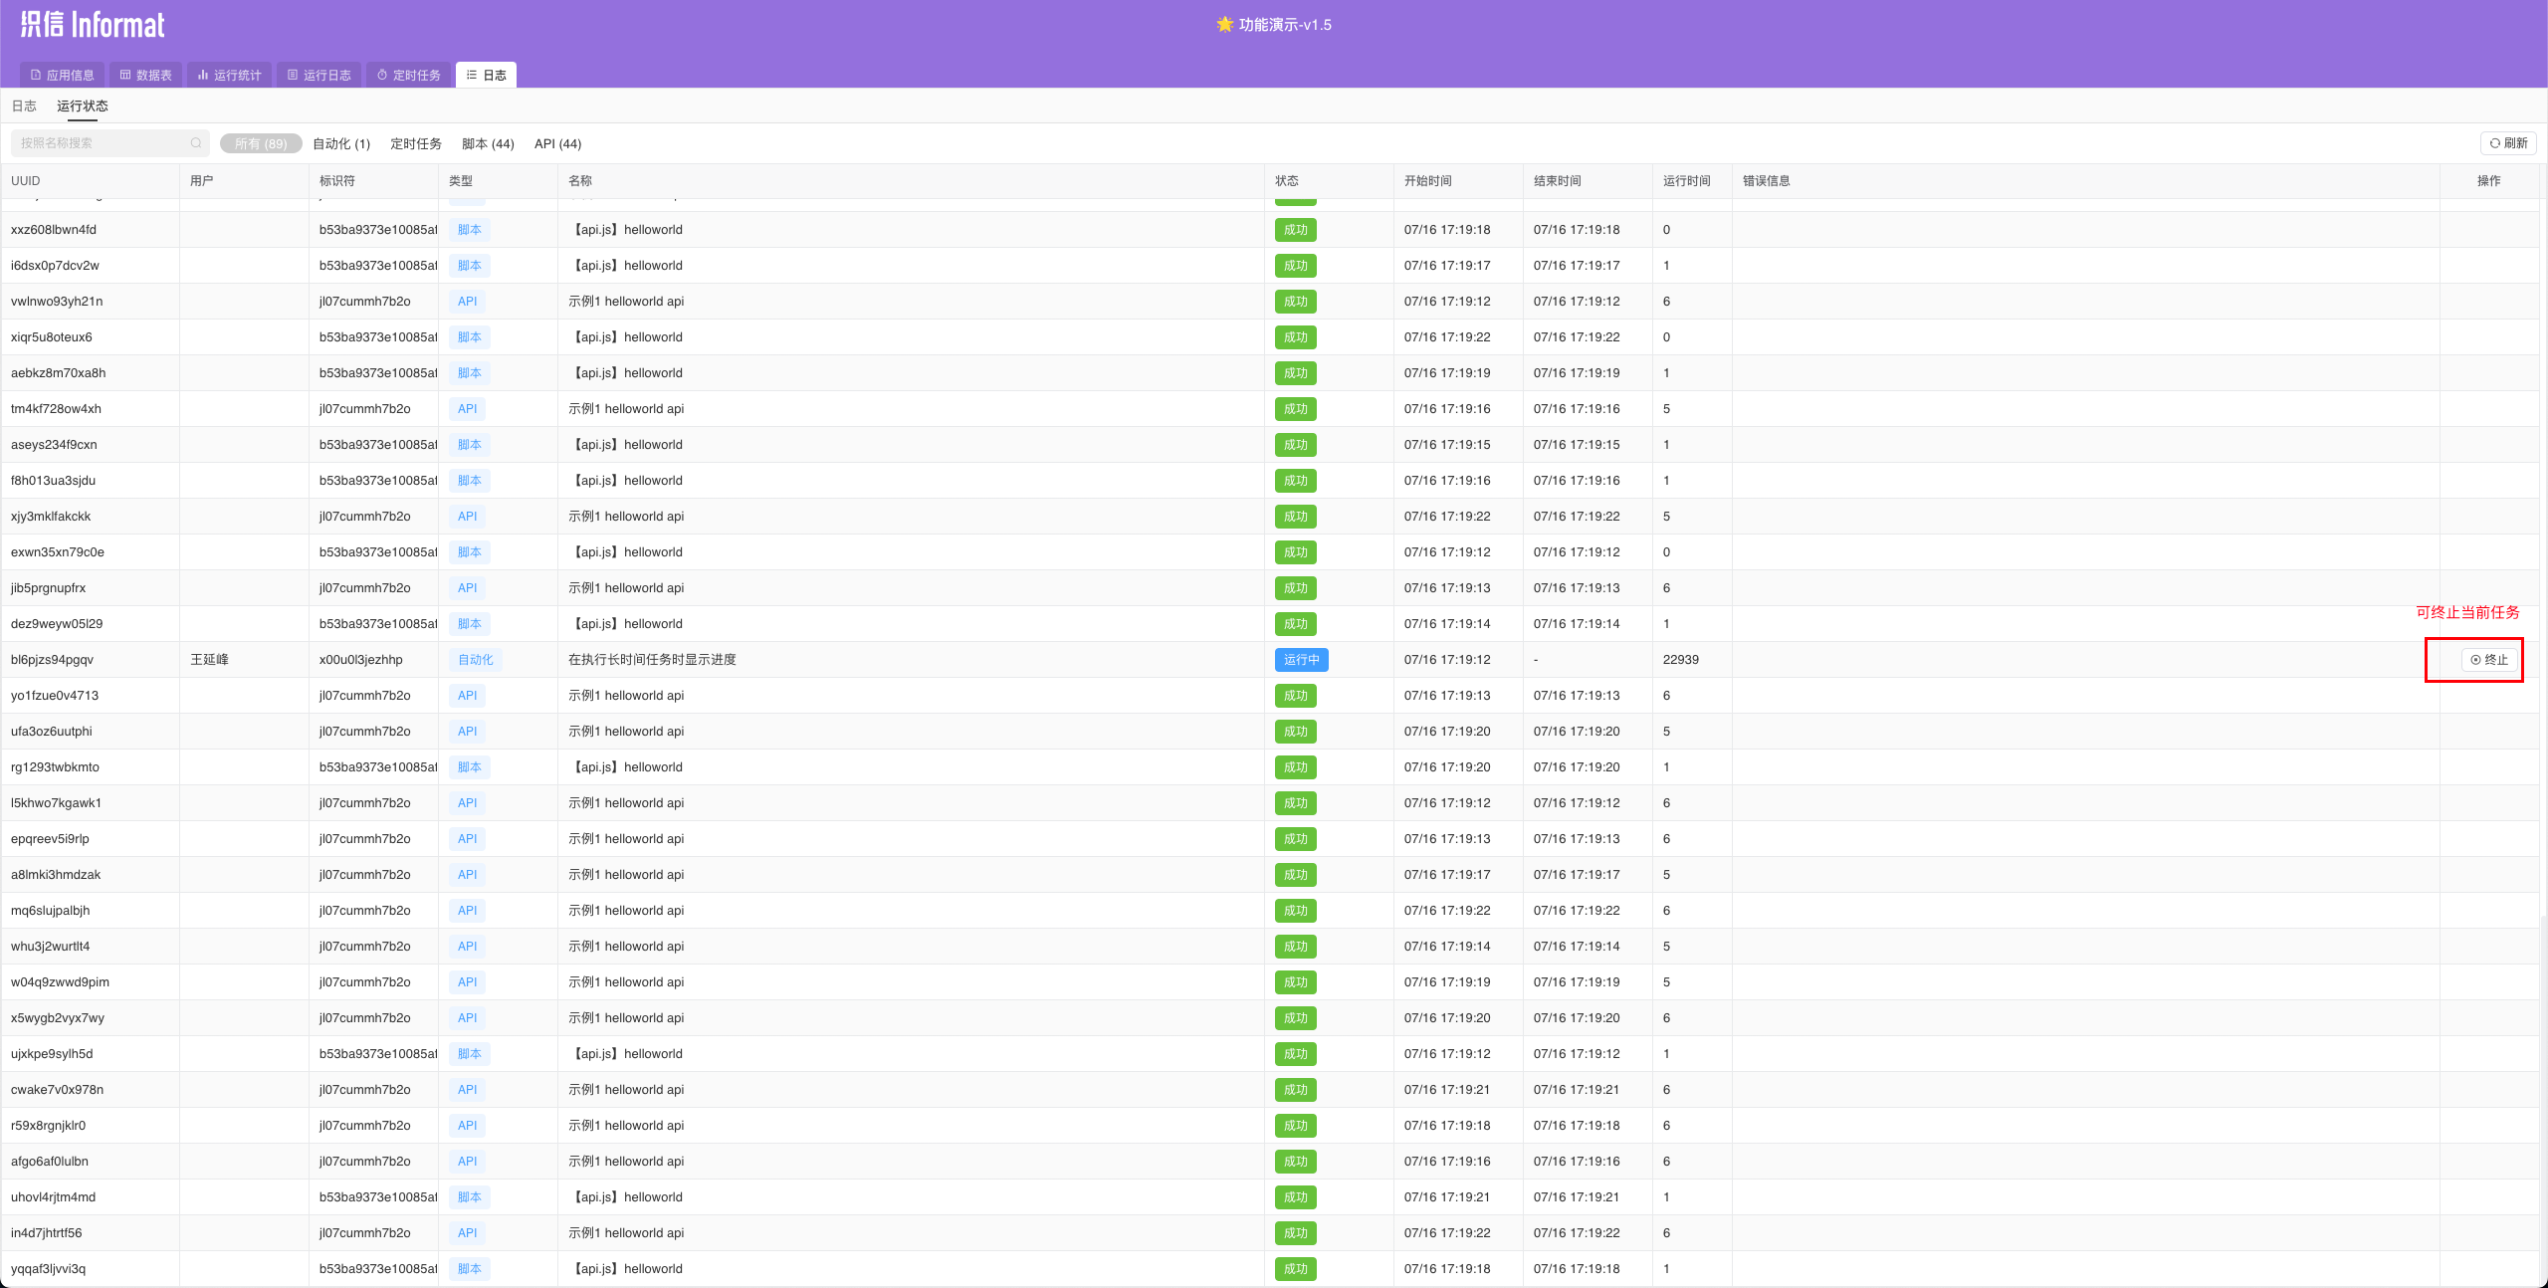The height and width of the screenshot is (1288, 2548).
Task: Click the 自动化 type tag
Action: point(475,660)
